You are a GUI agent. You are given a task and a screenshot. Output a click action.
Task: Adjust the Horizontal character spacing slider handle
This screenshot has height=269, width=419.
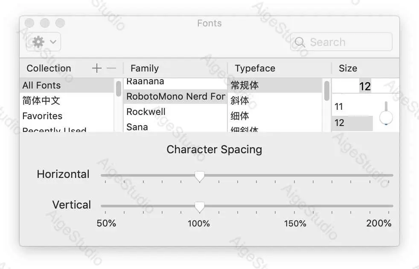200,175
